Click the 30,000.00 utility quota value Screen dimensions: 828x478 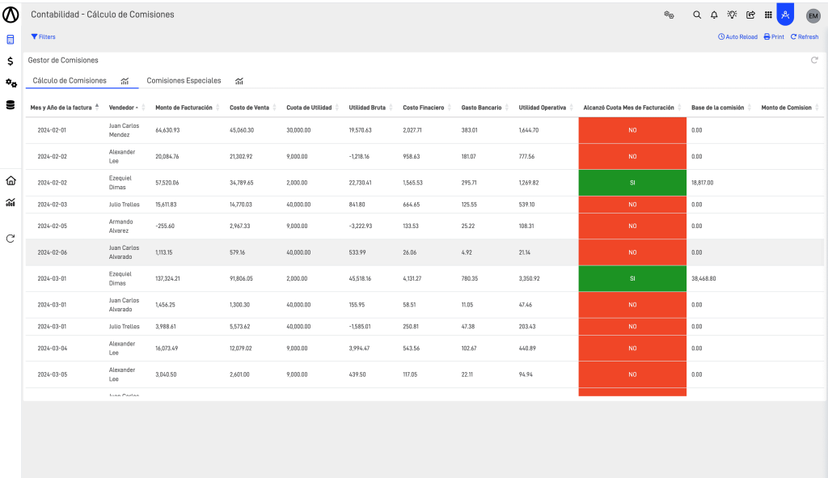[298, 130]
